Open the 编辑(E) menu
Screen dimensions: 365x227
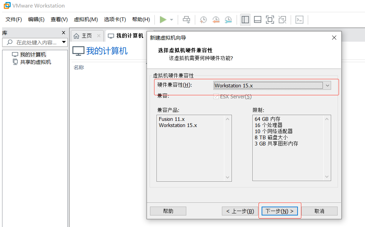(x=36, y=19)
